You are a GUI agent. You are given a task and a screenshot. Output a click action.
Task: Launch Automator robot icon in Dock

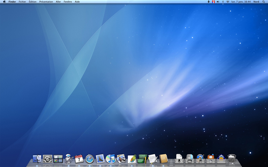[x=69, y=159]
